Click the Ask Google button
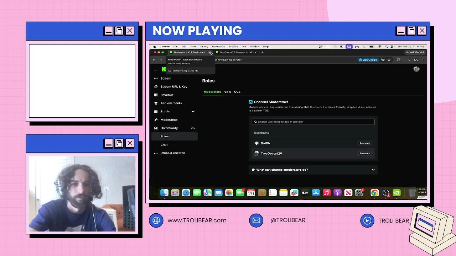The width and height of the screenshot is (456, 256). point(368,60)
